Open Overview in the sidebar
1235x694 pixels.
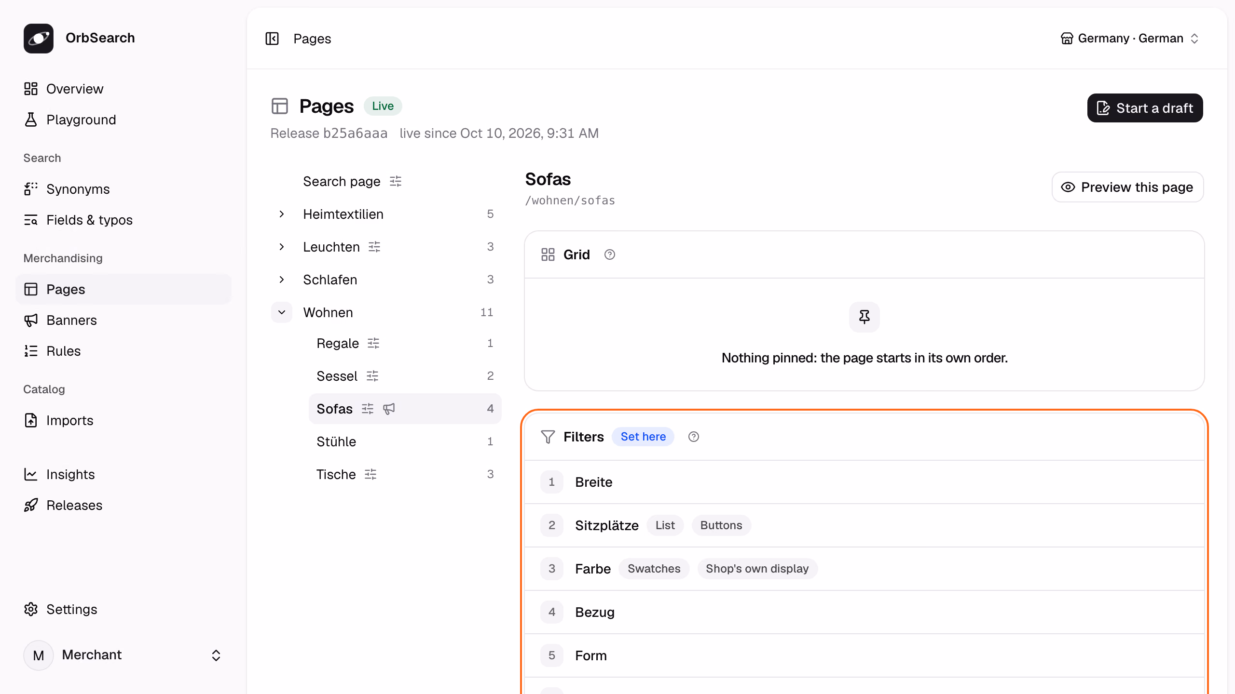[123, 89]
